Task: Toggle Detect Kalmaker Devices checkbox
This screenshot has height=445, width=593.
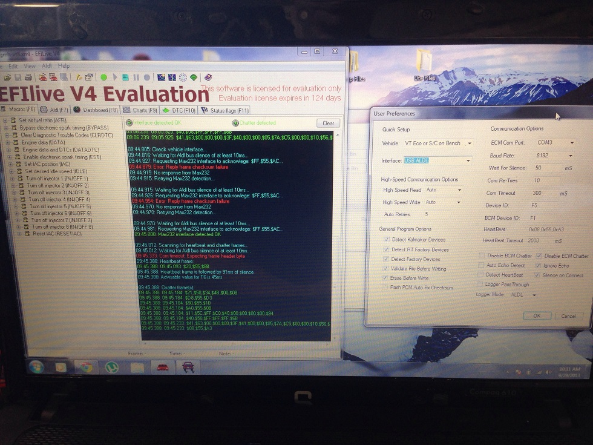Action: 387,240
